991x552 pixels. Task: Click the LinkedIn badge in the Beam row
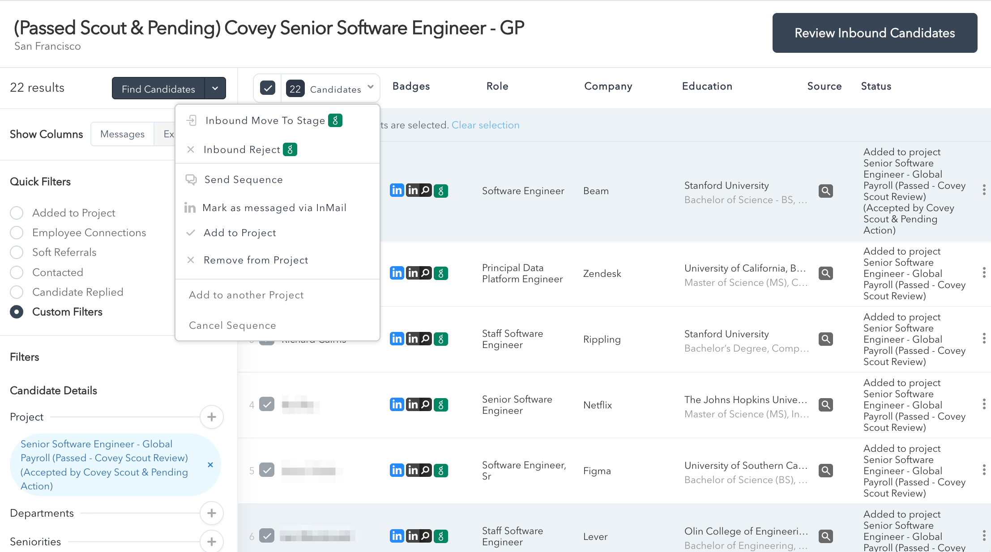point(397,191)
